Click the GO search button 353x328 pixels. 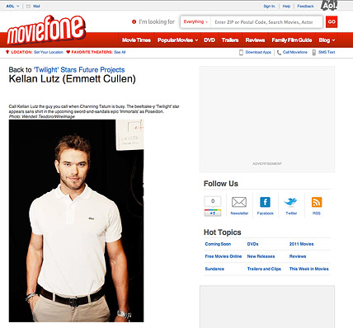point(332,21)
